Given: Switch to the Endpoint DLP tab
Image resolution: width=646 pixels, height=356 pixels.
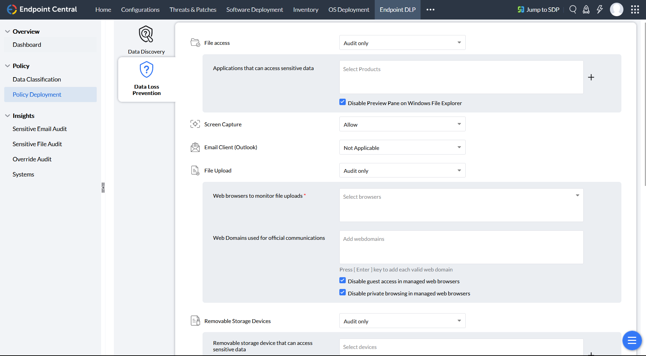Looking at the screenshot, I should 397,9.
